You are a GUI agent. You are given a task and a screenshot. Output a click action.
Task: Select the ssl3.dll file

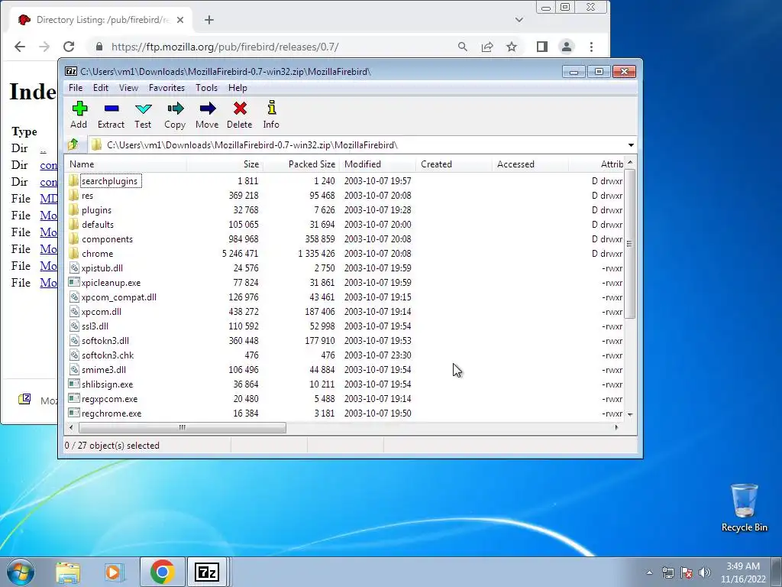95,326
